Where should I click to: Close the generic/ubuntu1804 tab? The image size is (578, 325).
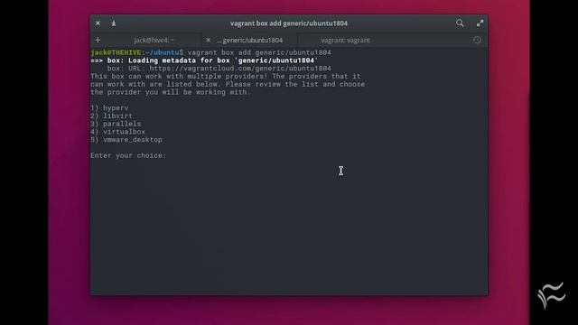(x=208, y=40)
